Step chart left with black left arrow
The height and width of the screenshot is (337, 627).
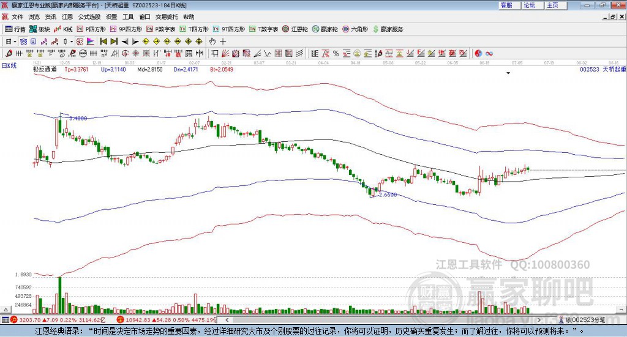point(125,42)
